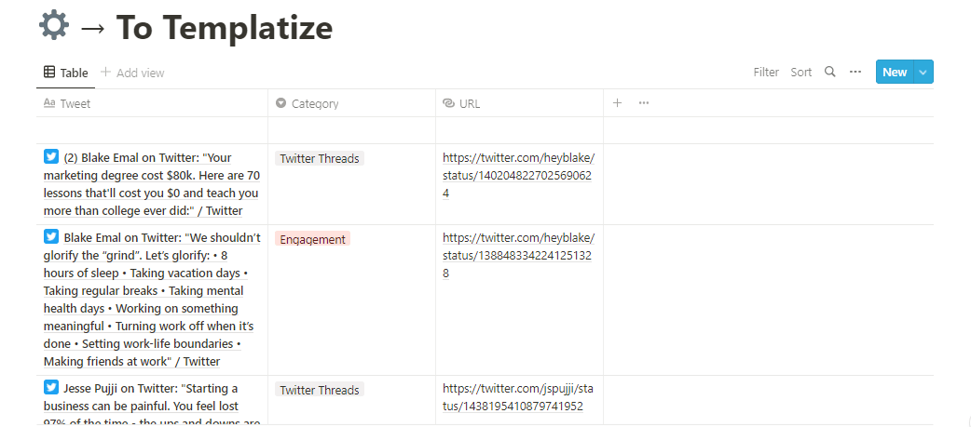Viewport: 971px width, 427px height.
Task: Expand the New button dropdown arrow
Action: click(x=923, y=73)
